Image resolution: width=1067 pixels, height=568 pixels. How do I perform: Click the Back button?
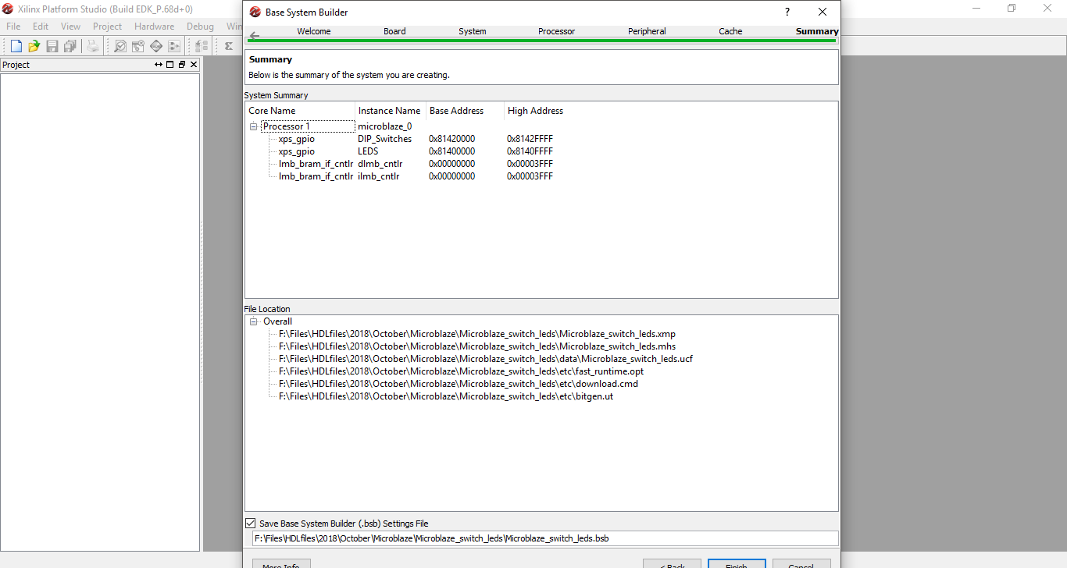(673, 563)
